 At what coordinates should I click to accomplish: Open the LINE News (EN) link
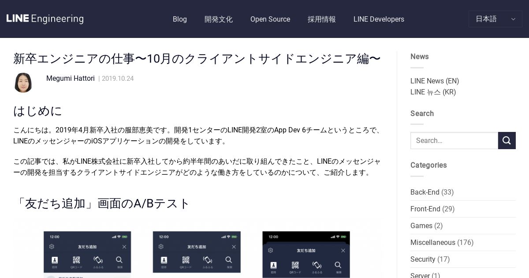pyautogui.click(x=435, y=81)
